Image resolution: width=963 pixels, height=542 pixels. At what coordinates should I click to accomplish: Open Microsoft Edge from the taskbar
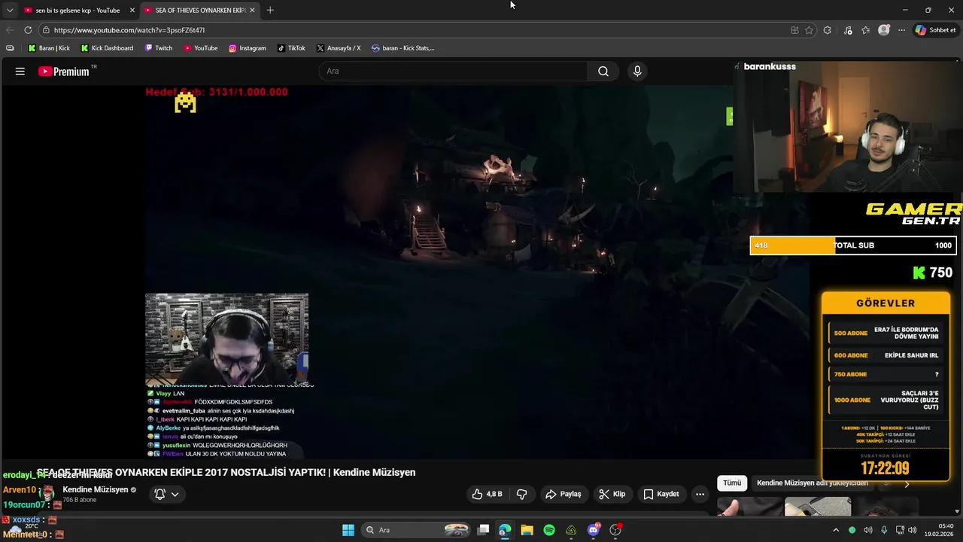505,530
